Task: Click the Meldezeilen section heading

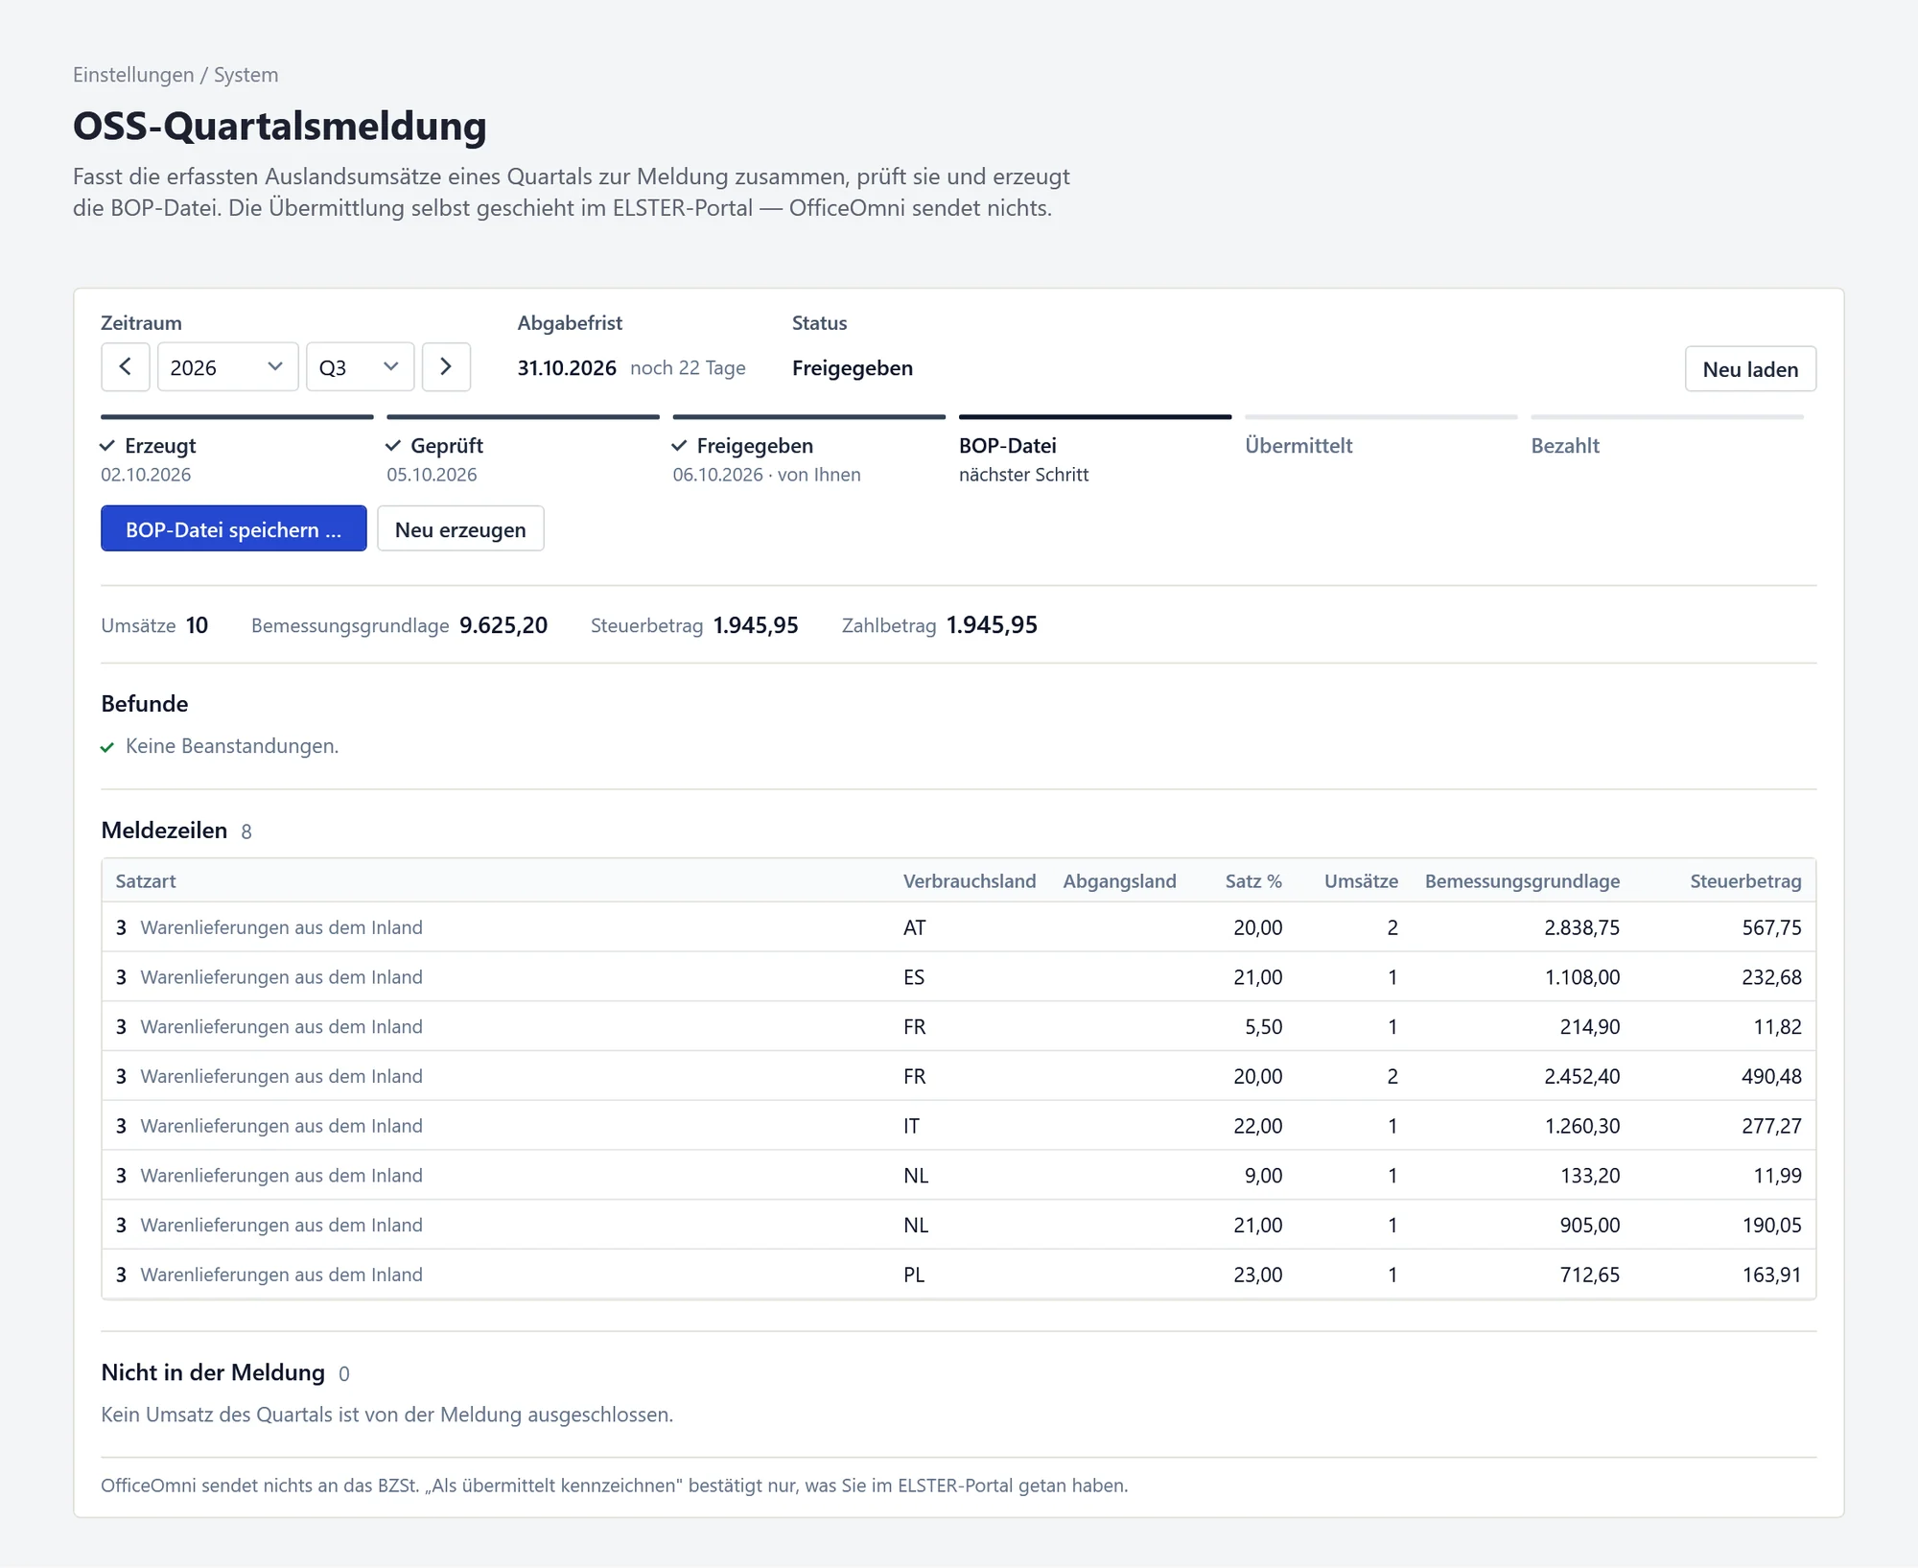Action: click(x=164, y=831)
